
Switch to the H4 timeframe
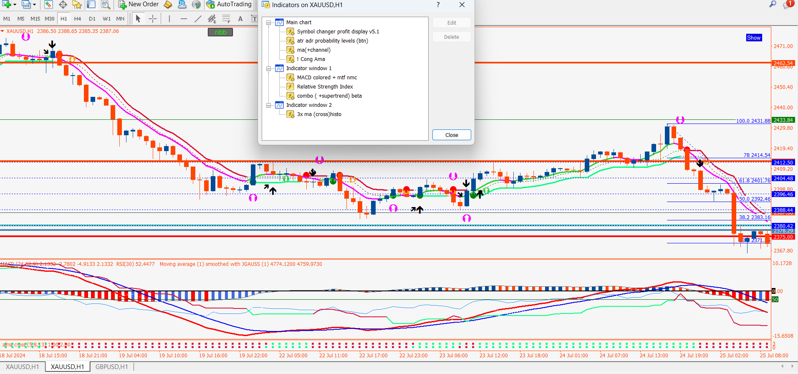[x=78, y=19]
